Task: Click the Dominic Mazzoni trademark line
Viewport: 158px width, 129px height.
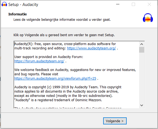Action: coord(58,100)
